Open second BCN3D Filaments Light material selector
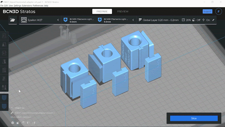225x127 pixels. (x=113, y=20)
